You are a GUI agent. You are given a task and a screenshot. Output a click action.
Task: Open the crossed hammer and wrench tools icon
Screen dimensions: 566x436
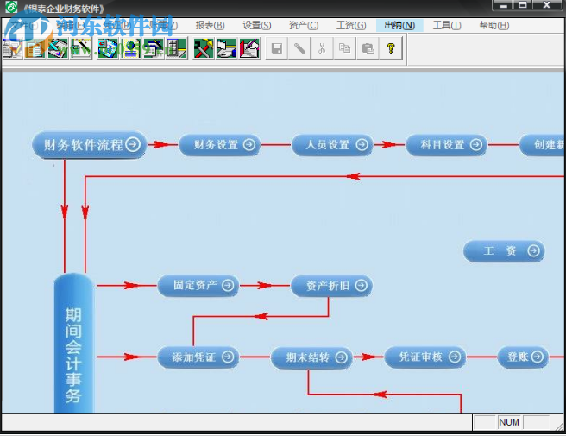click(x=204, y=48)
